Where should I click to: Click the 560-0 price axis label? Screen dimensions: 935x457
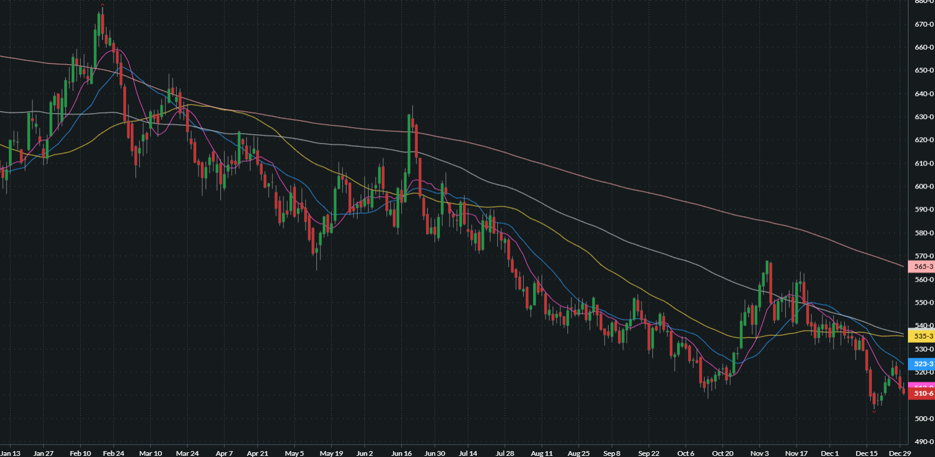click(924, 280)
